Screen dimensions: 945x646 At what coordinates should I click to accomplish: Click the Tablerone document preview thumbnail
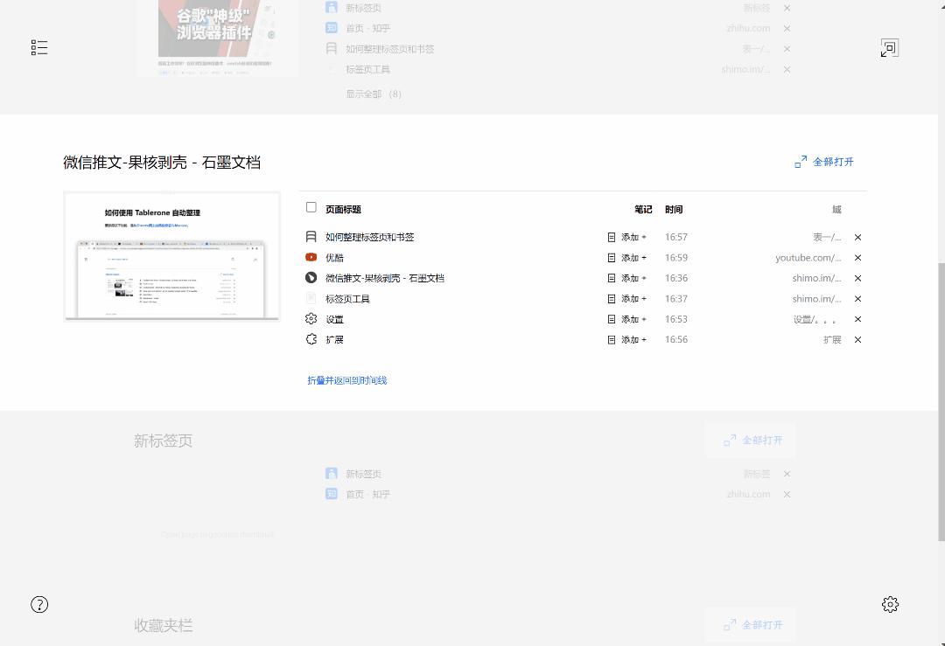171,257
